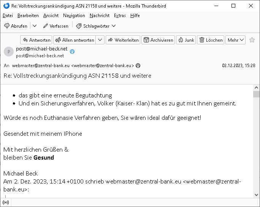Open the Nachricht menu
Viewport: 260px width, 207px height.
100,16
